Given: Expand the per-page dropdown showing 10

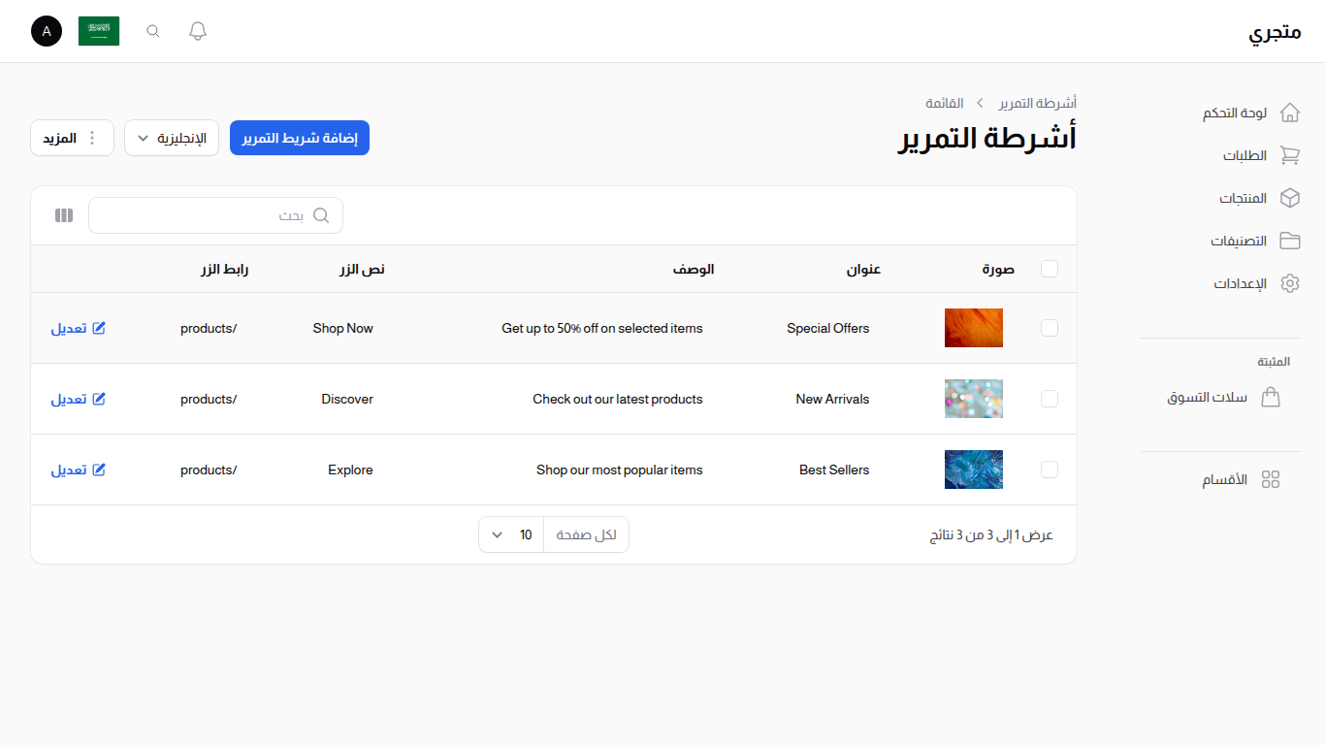Looking at the screenshot, I should point(510,534).
